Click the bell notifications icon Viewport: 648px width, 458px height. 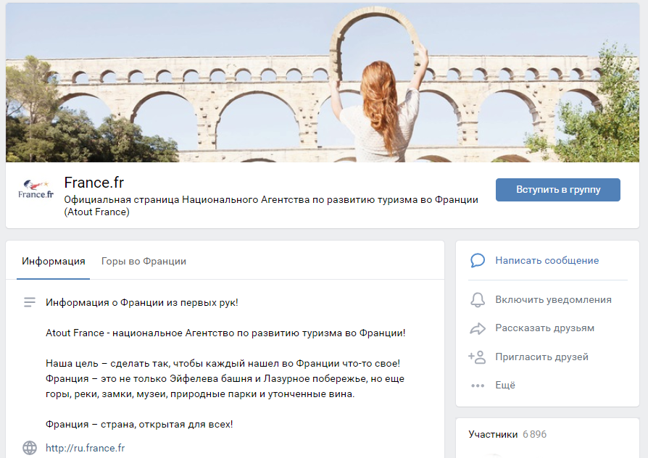(477, 299)
